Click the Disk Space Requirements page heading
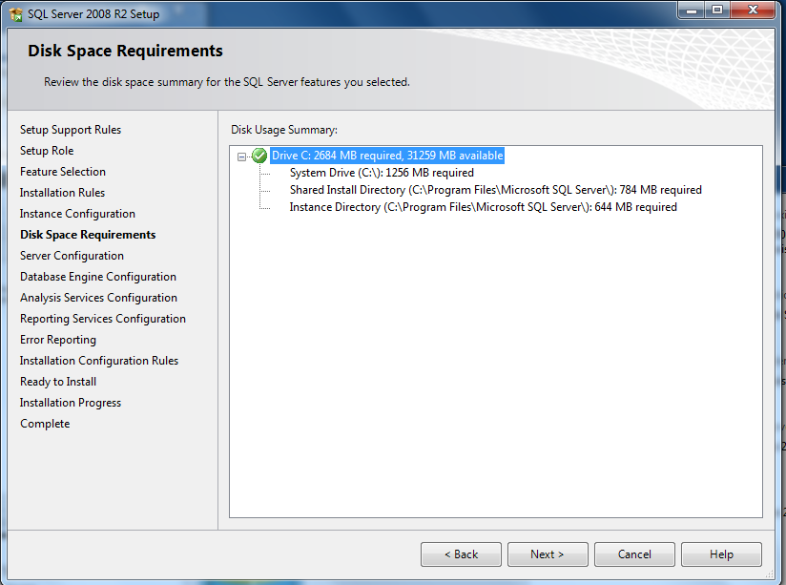 coord(125,51)
